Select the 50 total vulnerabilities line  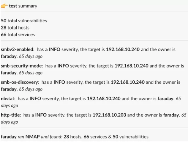click(24, 21)
